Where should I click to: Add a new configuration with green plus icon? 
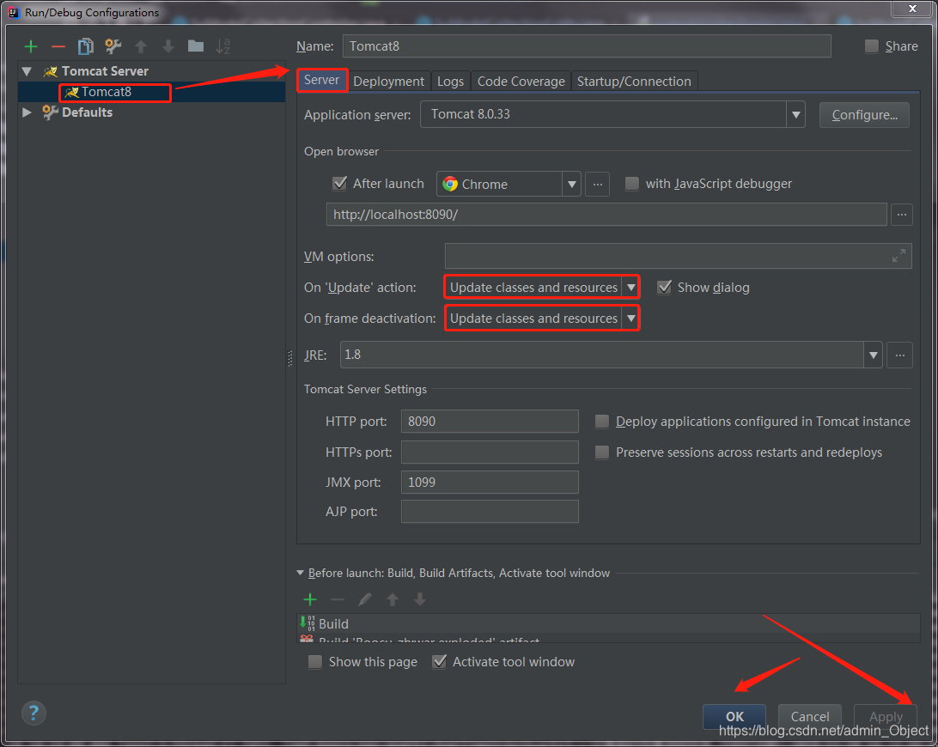(31, 46)
